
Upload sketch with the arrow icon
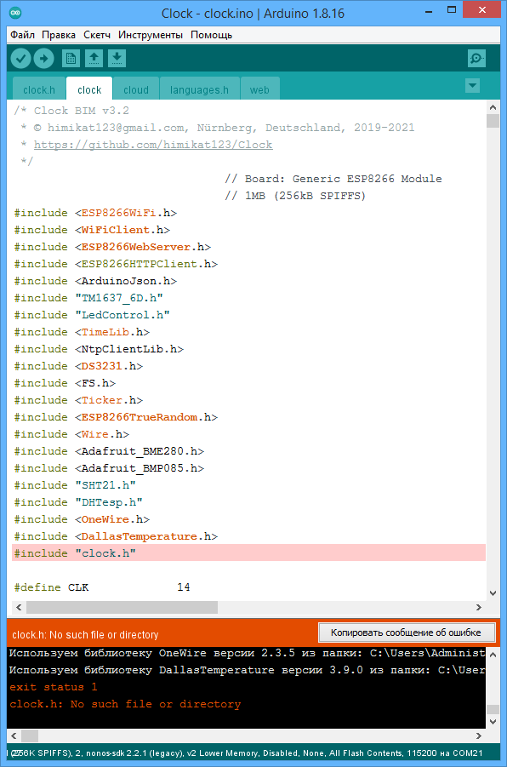click(43, 59)
